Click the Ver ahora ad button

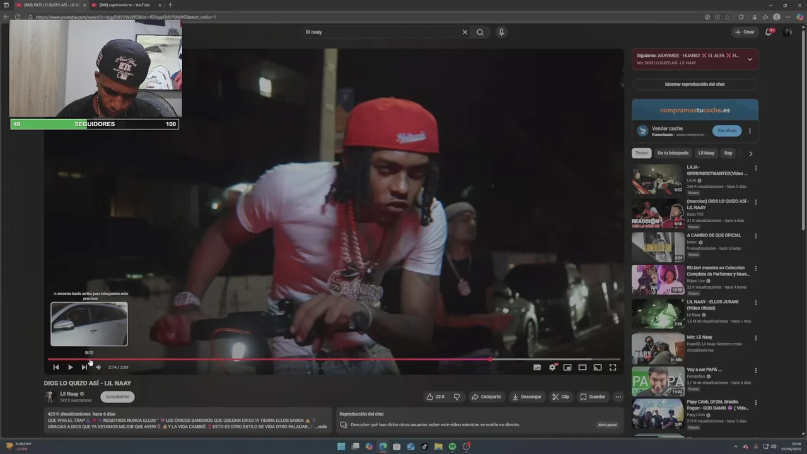pos(727,131)
